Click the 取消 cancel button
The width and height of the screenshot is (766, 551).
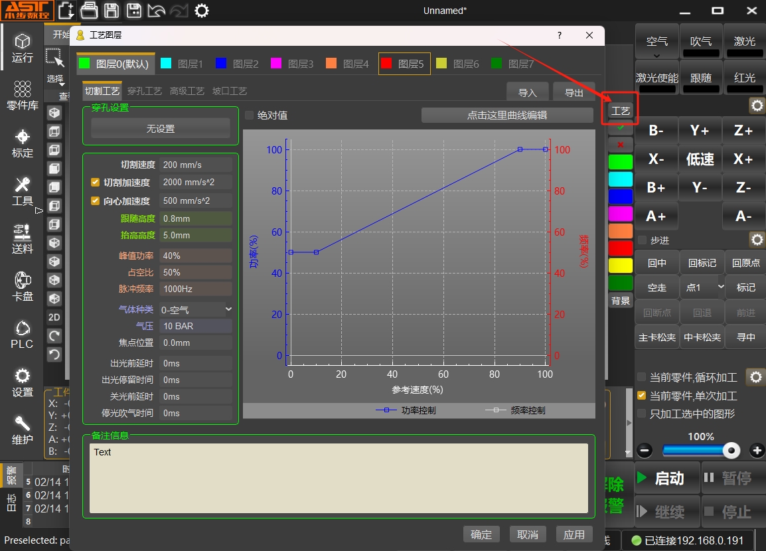[x=528, y=534]
